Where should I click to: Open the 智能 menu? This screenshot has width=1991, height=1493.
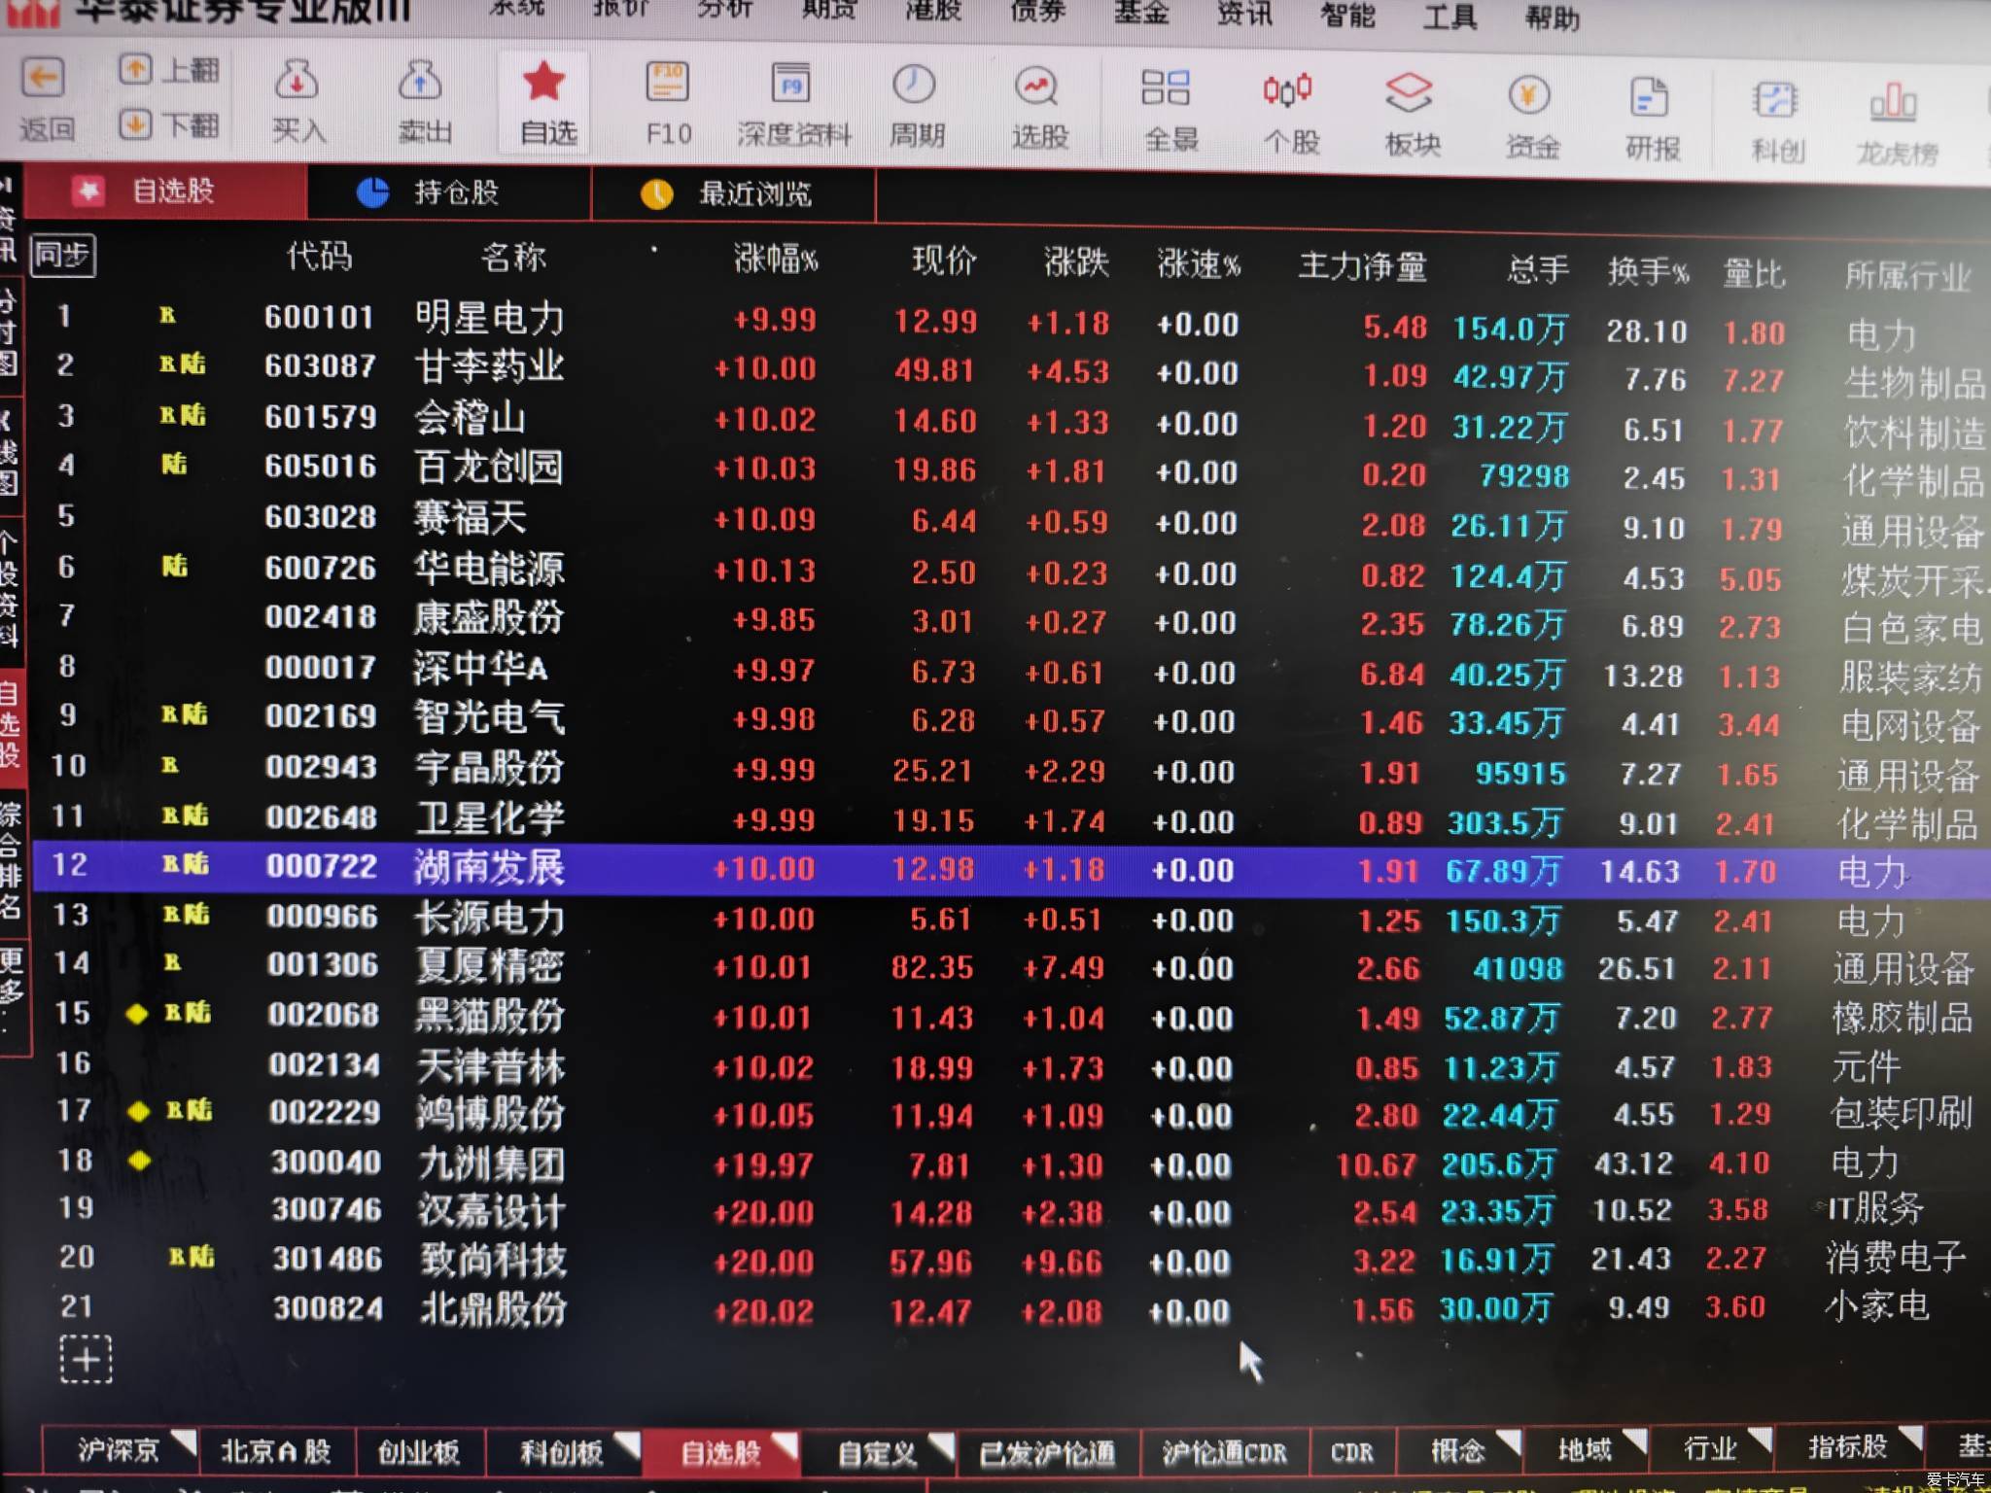1347,15
